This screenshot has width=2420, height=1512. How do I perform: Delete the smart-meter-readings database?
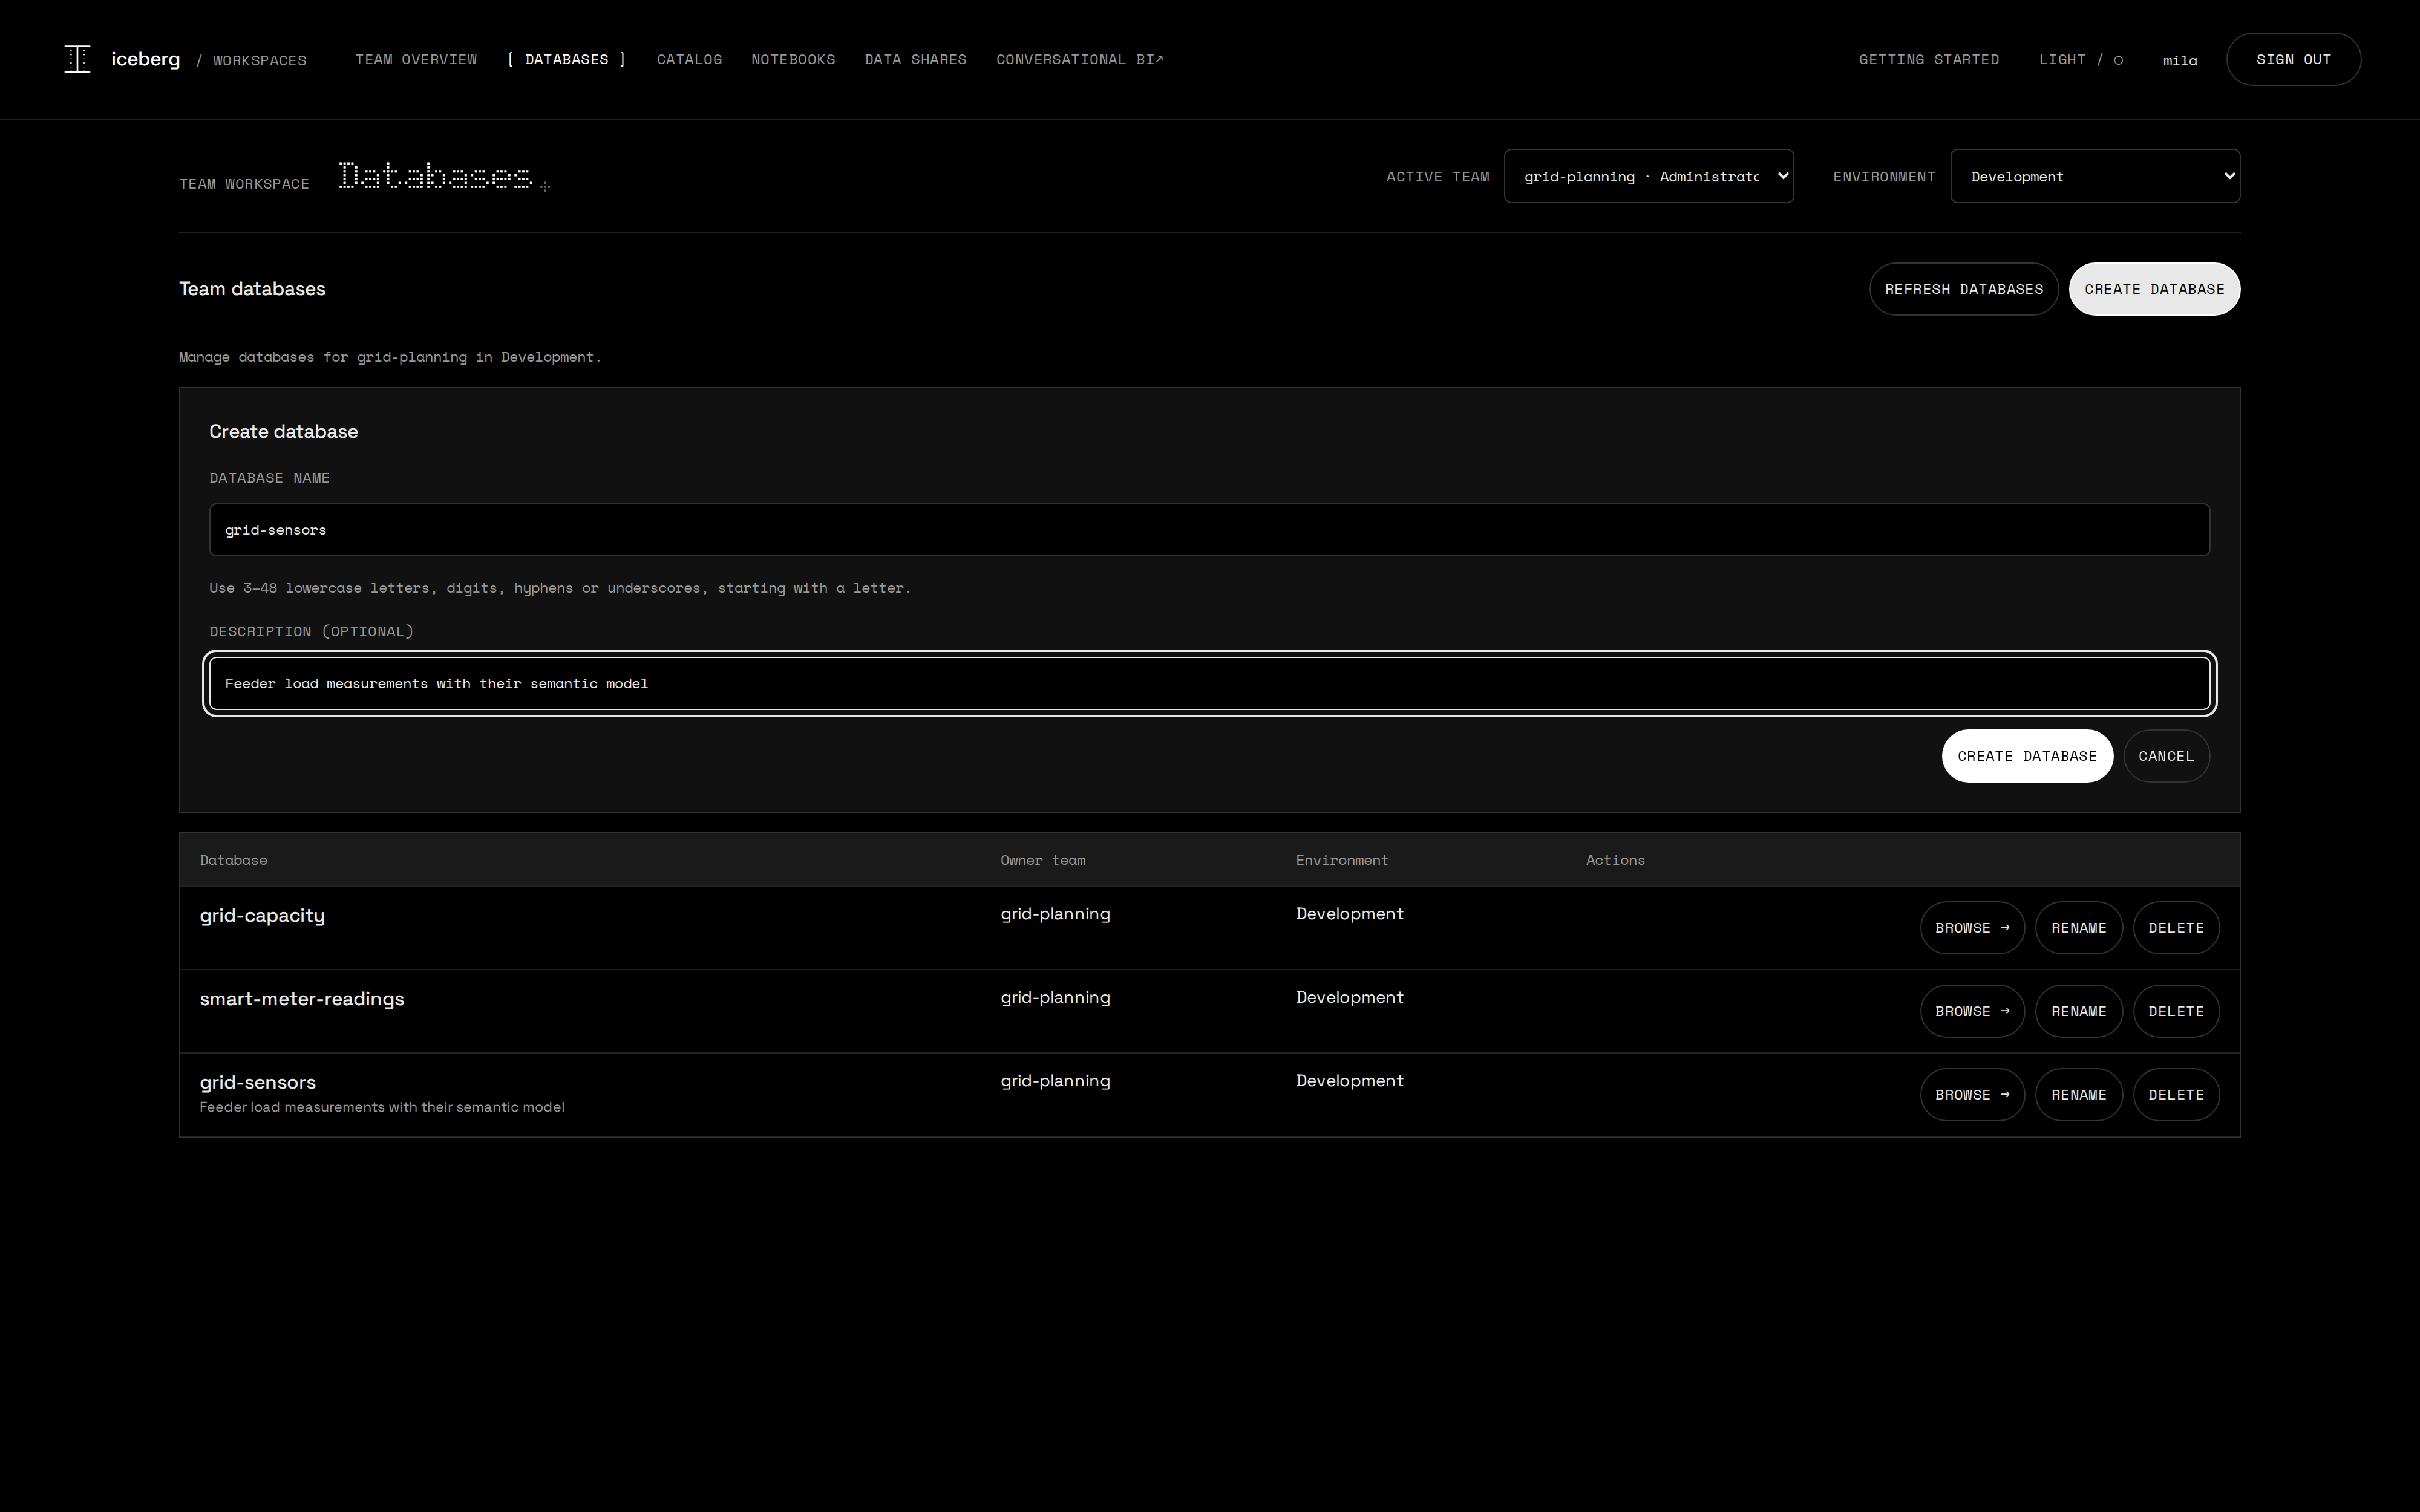[x=2176, y=1011]
